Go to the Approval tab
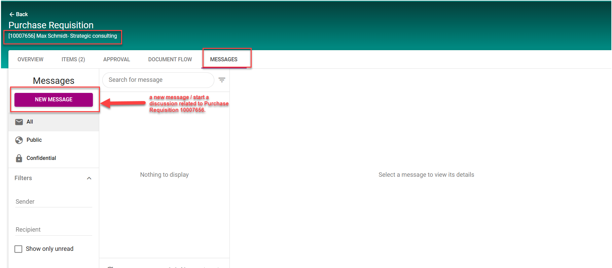 click(x=116, y=59)
